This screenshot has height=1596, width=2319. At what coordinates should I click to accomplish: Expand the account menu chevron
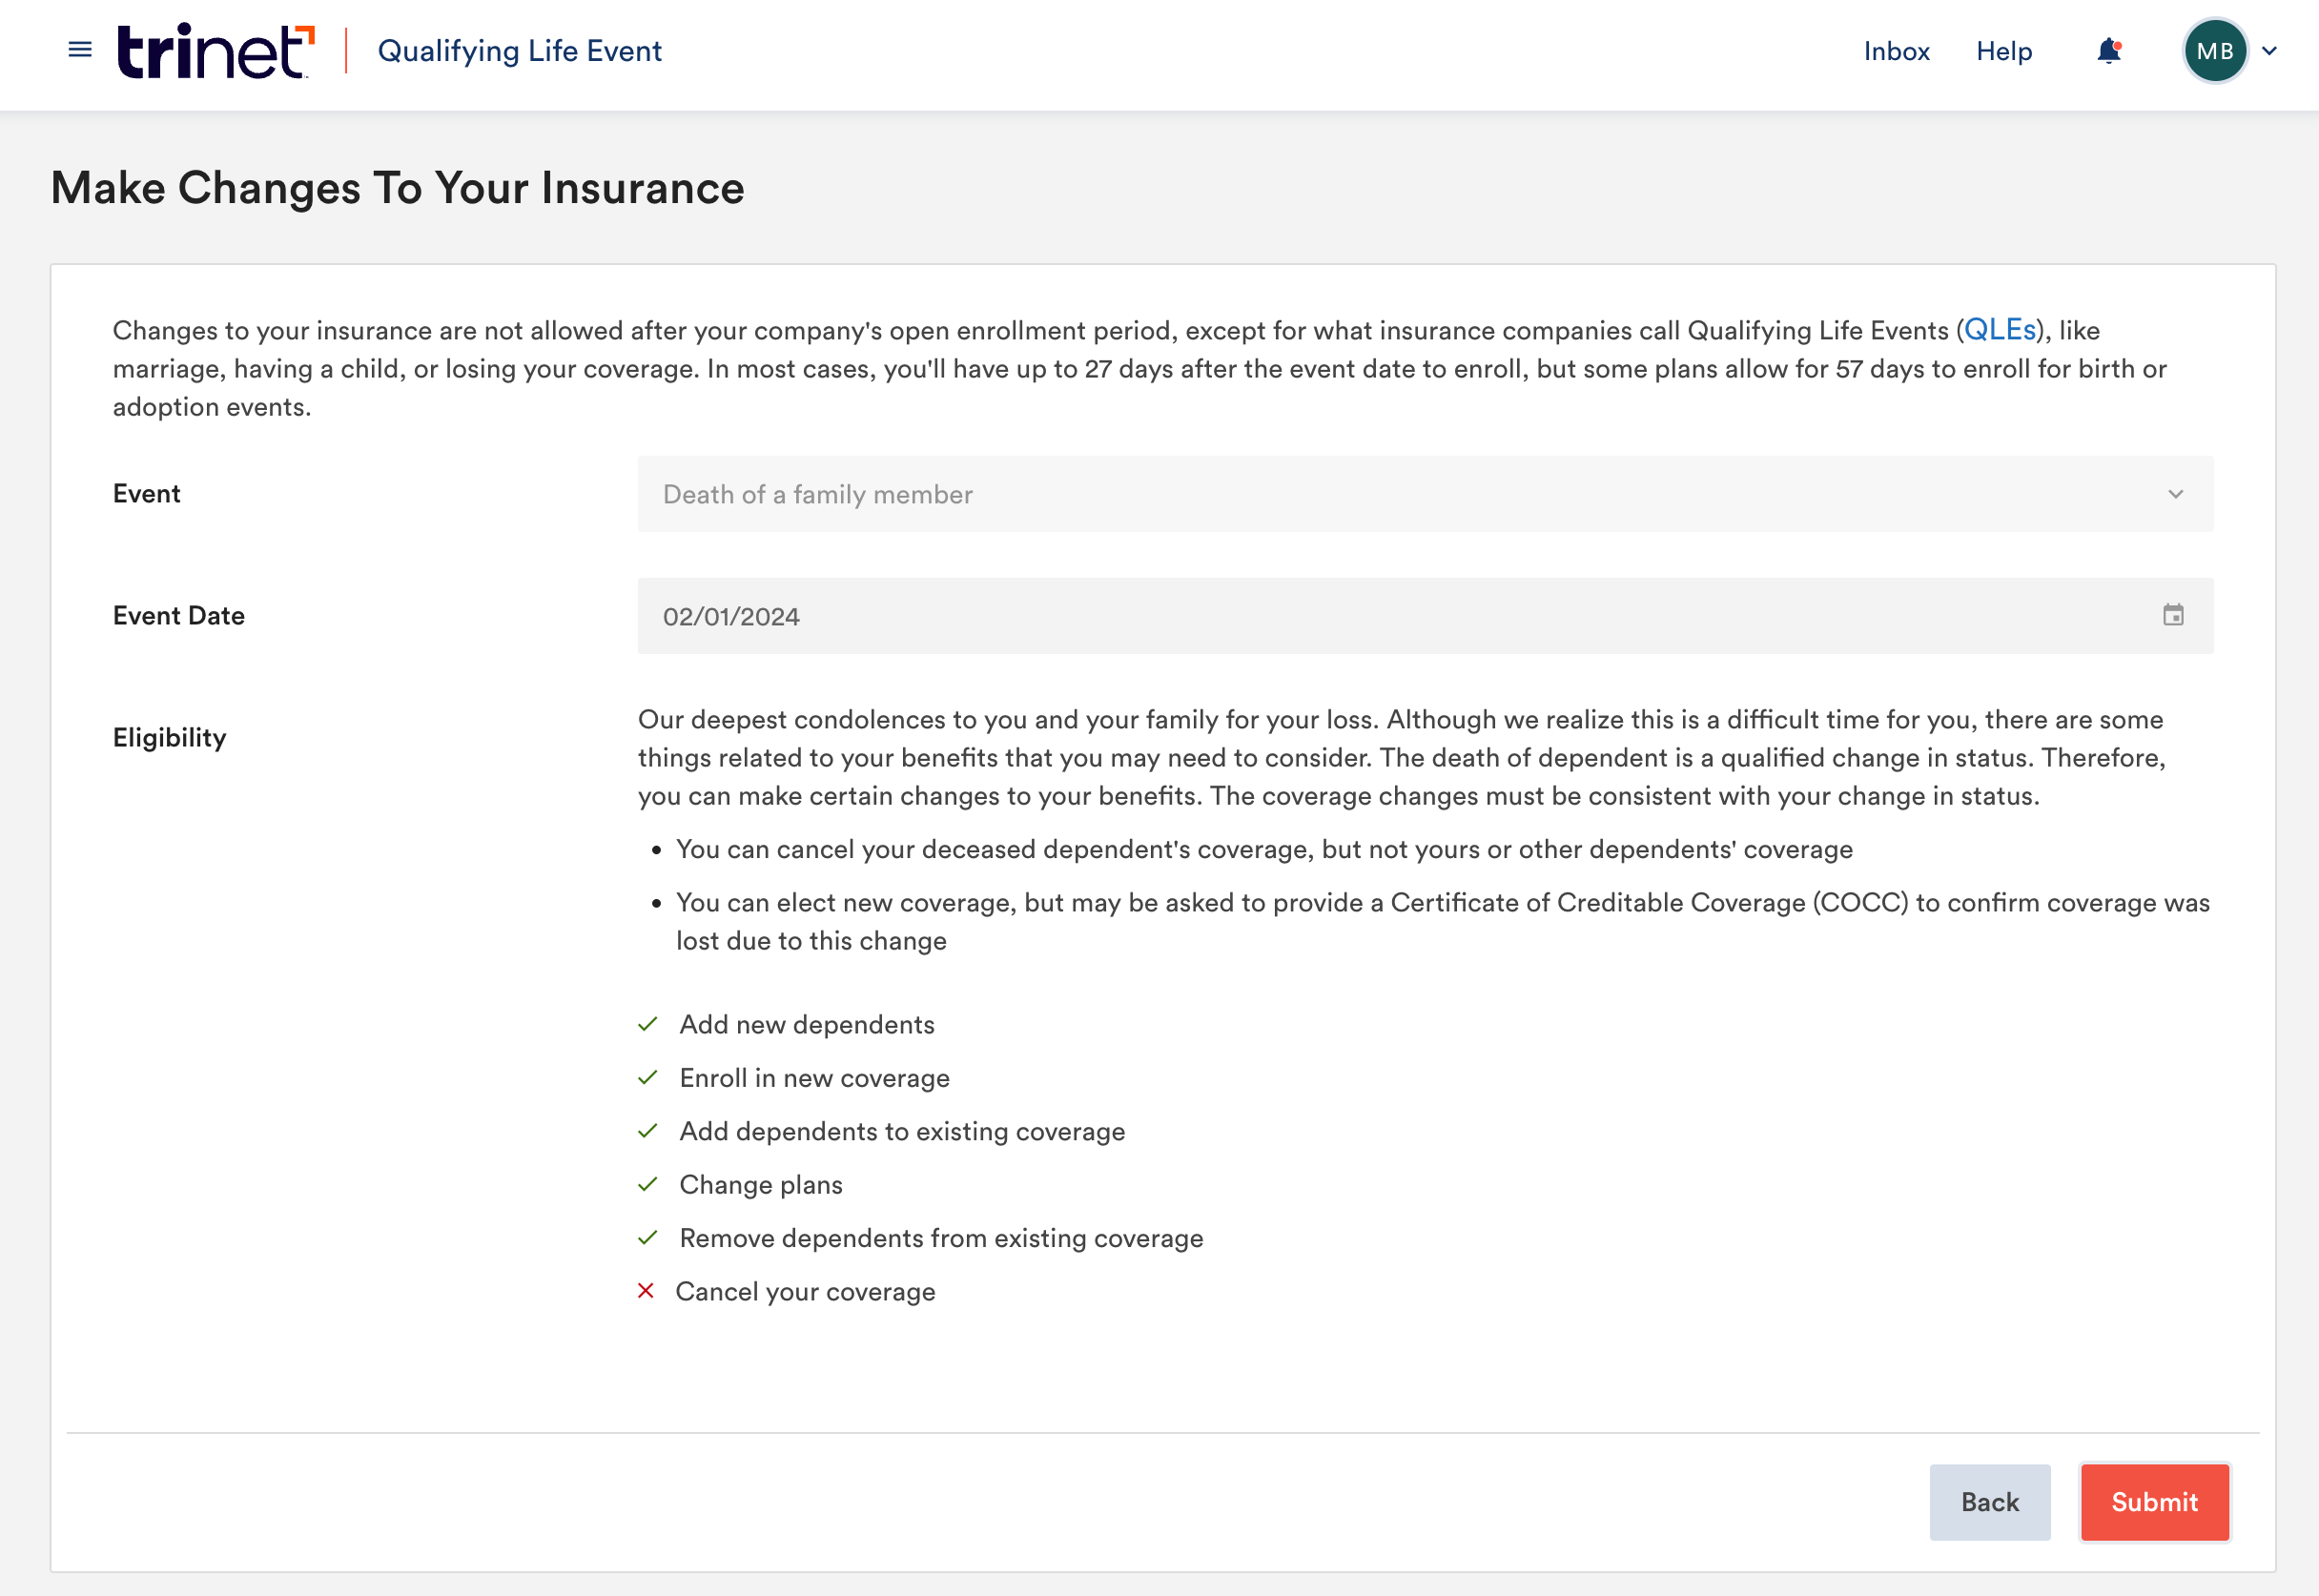pos(2269,51)
